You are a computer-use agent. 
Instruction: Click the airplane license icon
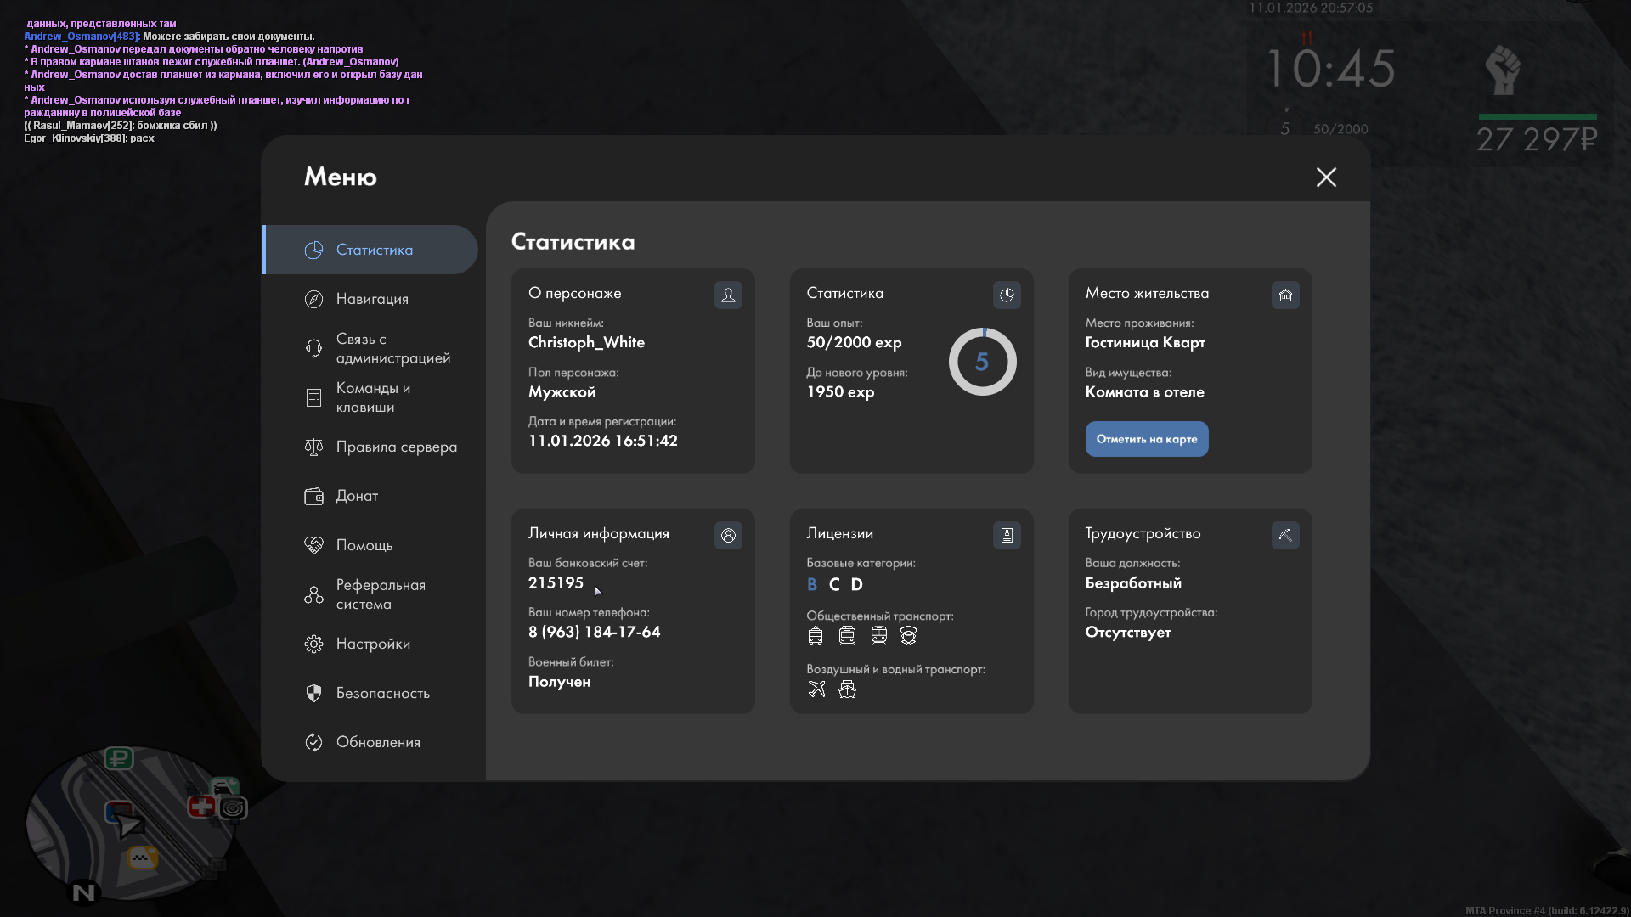(x=816, y=689)
